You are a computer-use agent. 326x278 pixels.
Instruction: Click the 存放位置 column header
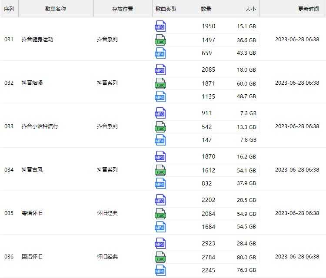click(123, 9)
